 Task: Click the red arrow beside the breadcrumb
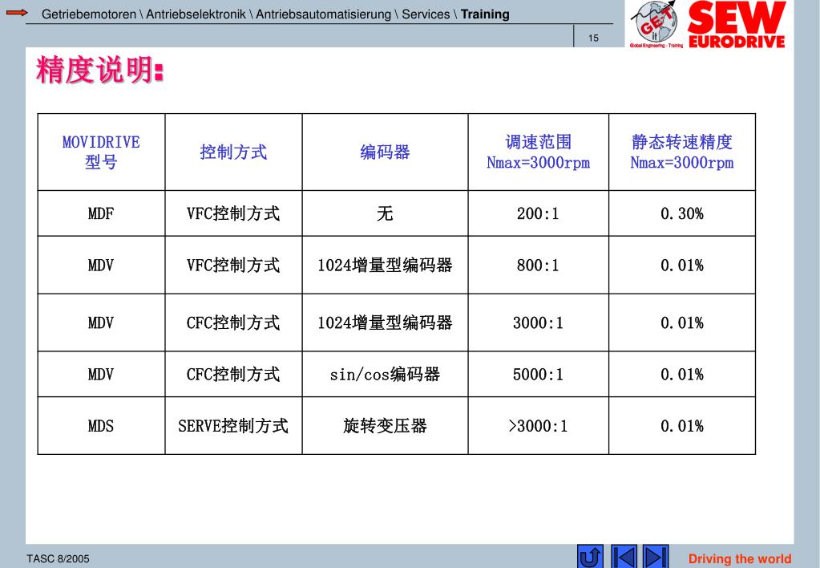point(17,13)
